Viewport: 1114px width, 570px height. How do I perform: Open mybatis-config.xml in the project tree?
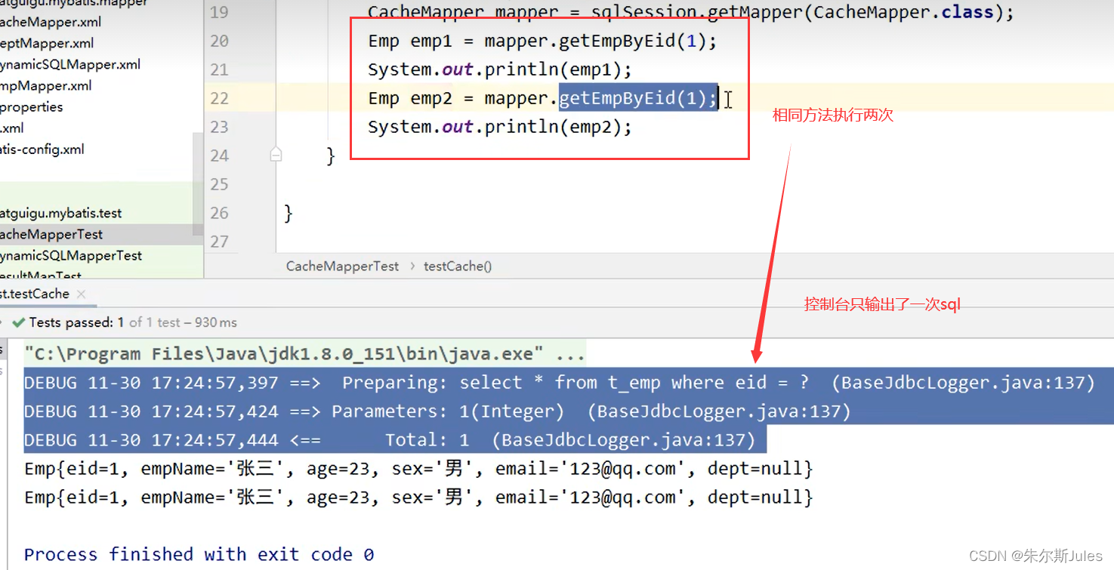click(42, 149)
